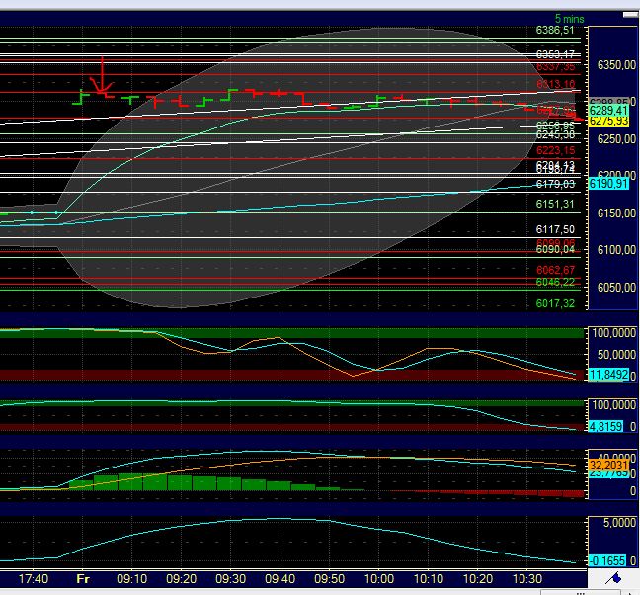Viewport: 640px width, 595px height.
Task: Select the green 6046,22 level label
Action: pos(555,282)
